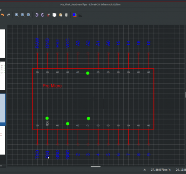Click the red Pro Micro component label
This screenshot has width=186, height=174.
coord(52,86)
